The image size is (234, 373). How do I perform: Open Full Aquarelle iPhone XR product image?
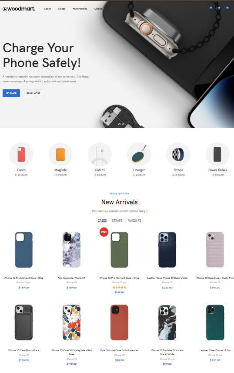coord(71,250)
